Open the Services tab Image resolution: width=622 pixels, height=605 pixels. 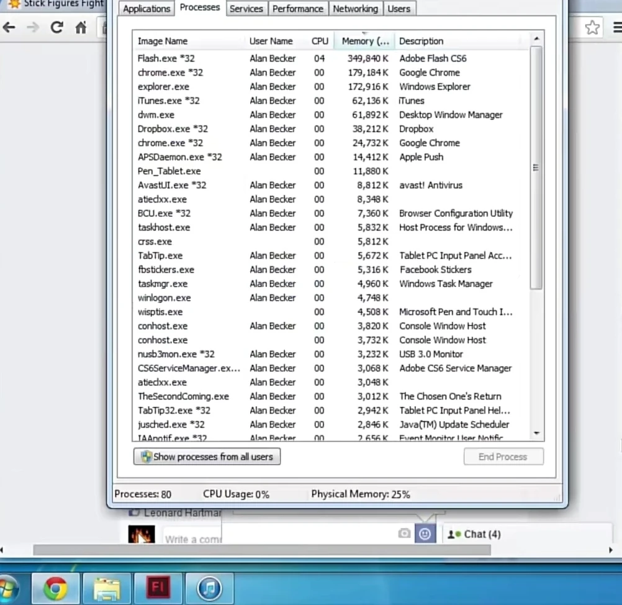click(246, 9)
